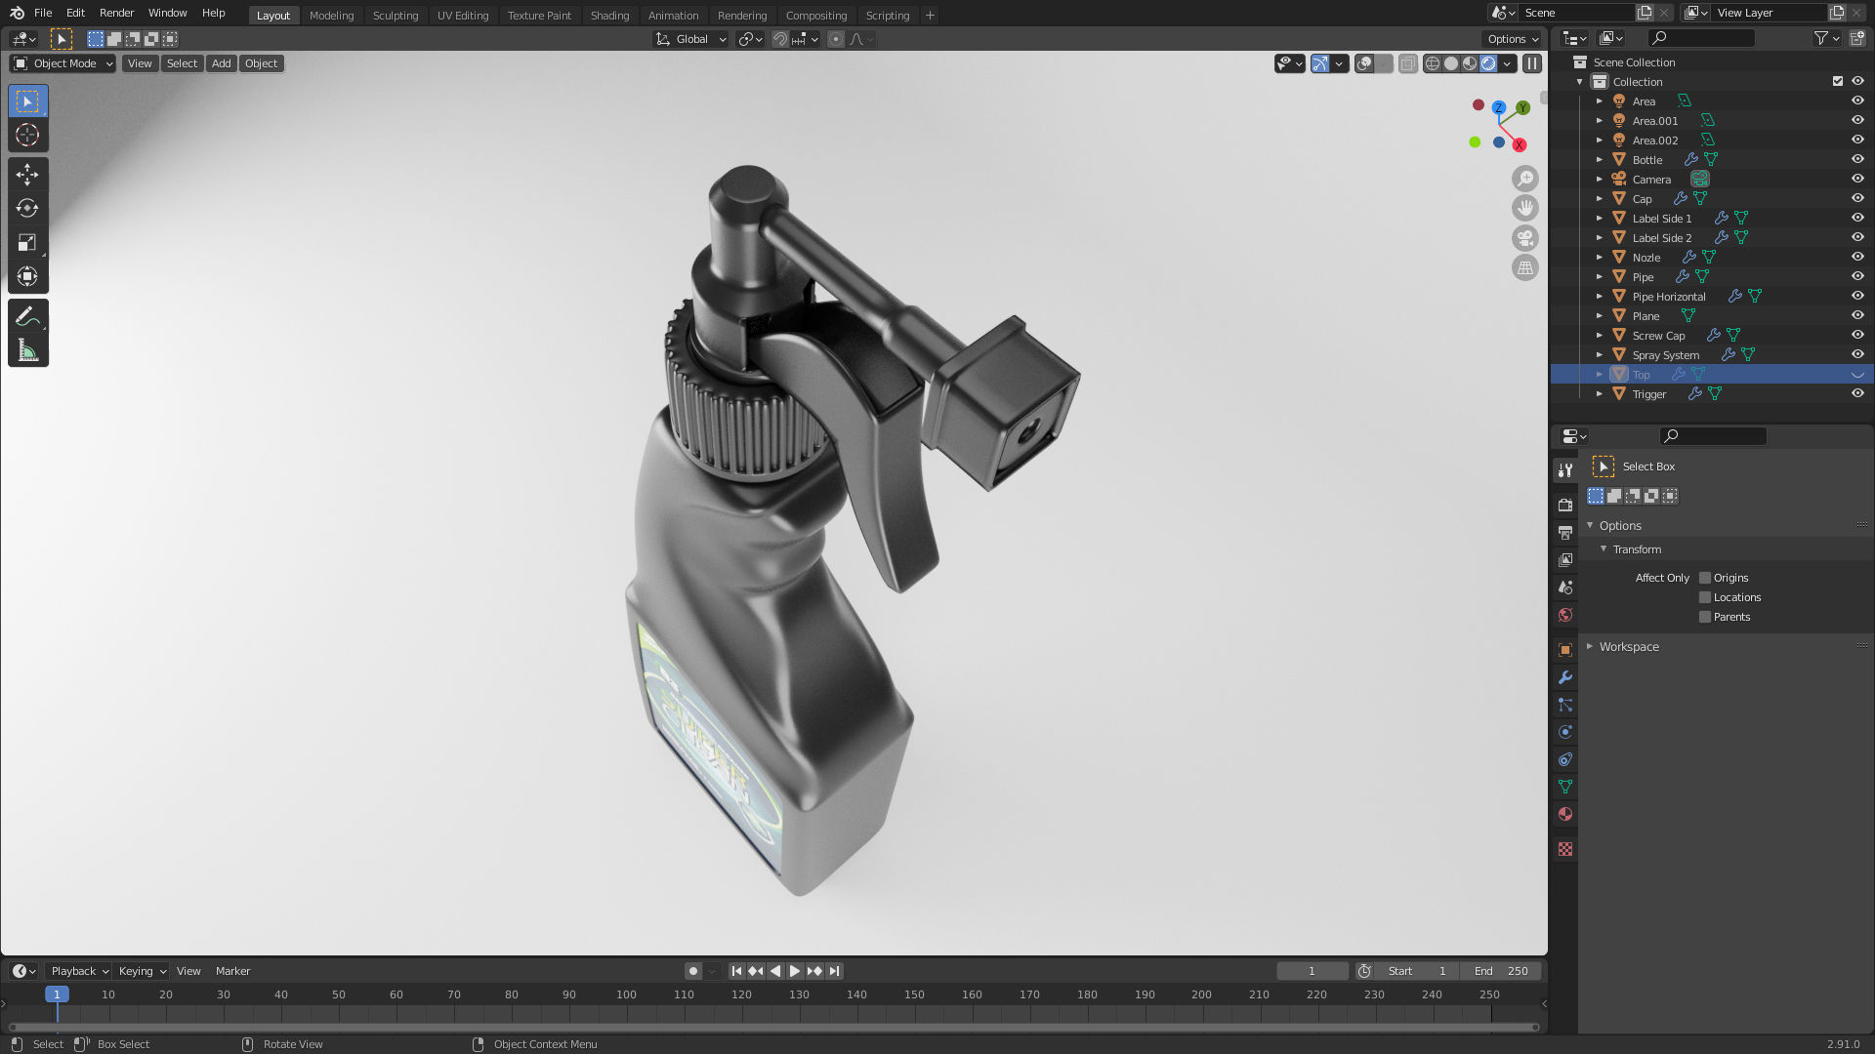This screenshot has height=1054, width=1875.
Task: Open the Render menu
Action: (x=116, y=13)
